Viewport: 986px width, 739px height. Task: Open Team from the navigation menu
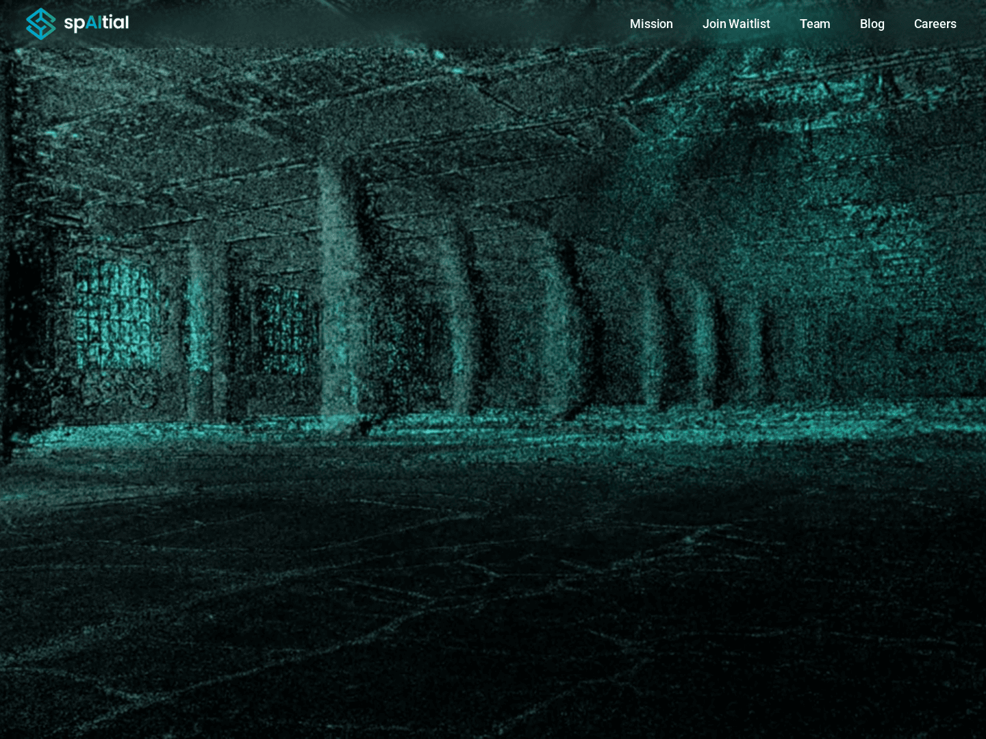pyautogui.click(x=814, y=23)
